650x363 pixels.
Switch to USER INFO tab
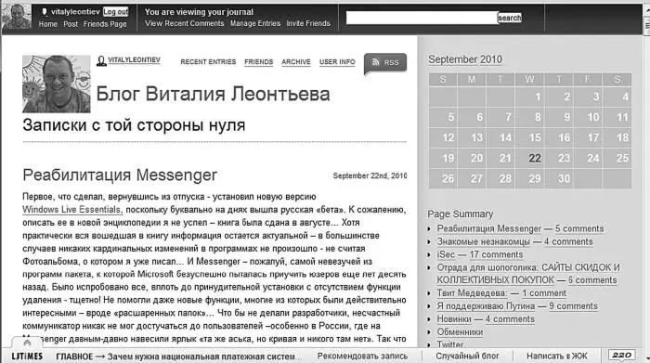(337, 62)
